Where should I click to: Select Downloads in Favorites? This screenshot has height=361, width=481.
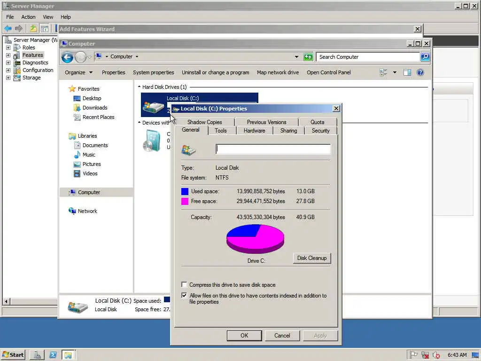tap(95, 108)
